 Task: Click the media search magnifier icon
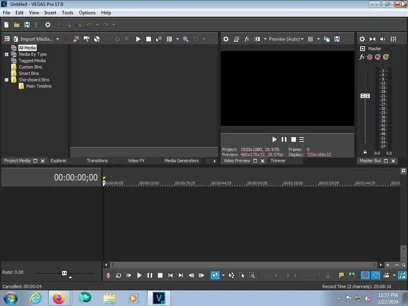pos(186,39)
